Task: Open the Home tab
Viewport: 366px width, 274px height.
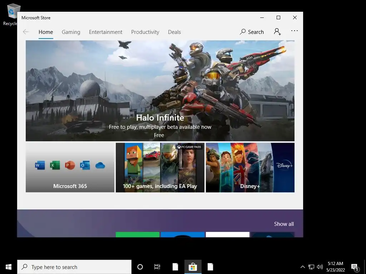Action: click(x=46, y=32)
